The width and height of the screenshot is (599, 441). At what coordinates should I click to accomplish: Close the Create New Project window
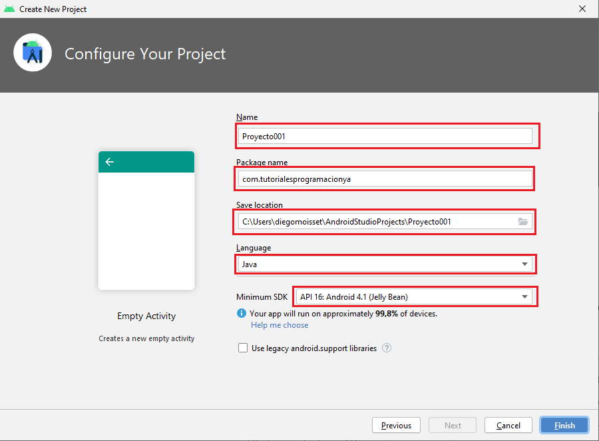pos(582,9)
